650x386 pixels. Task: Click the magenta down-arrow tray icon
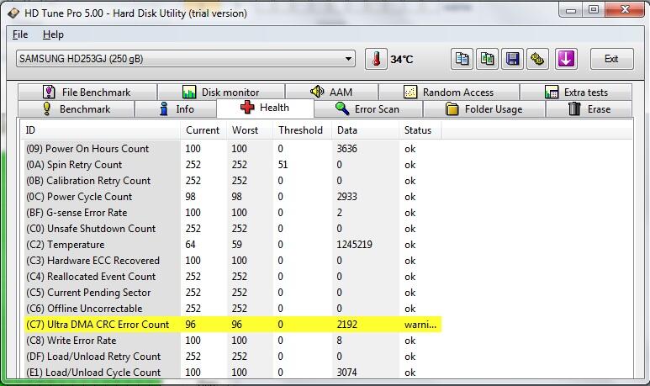[566, 59]
